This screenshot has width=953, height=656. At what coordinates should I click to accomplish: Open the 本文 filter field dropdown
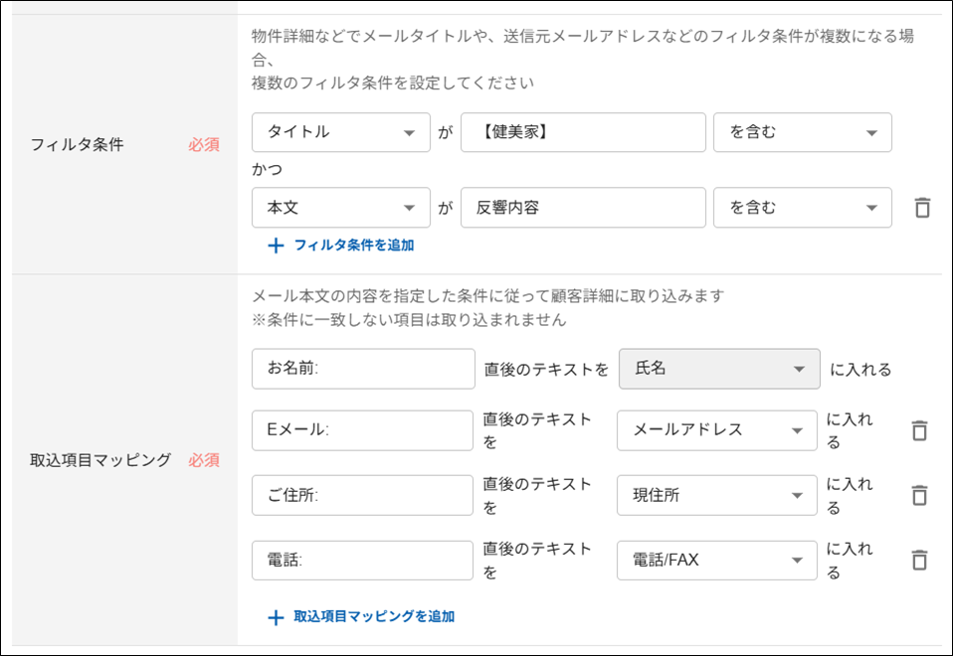coord(341,208)
